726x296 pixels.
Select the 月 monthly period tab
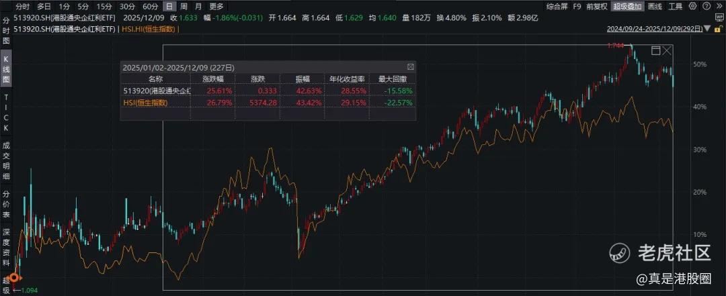pyautogui.click(x=198, y=7)
